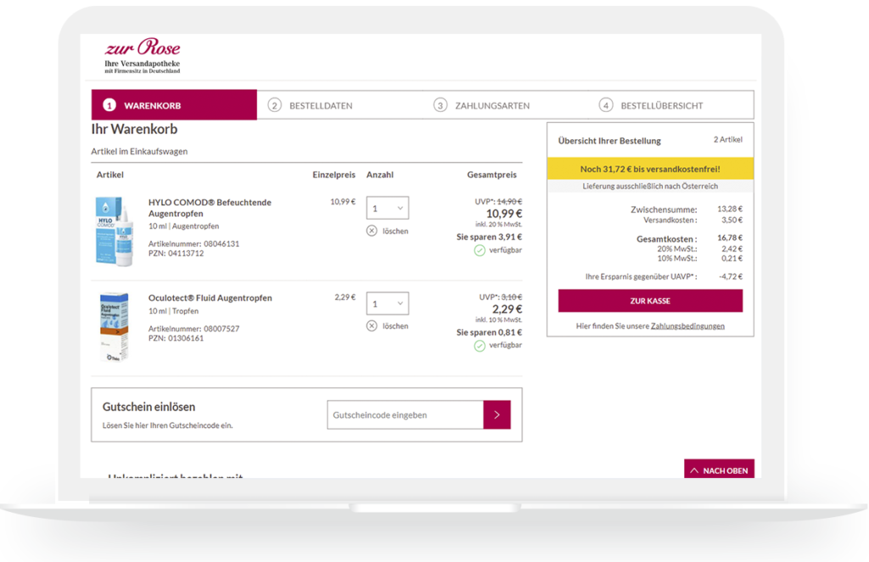Open the Bestellübersicht step tab

click(661, 106)
